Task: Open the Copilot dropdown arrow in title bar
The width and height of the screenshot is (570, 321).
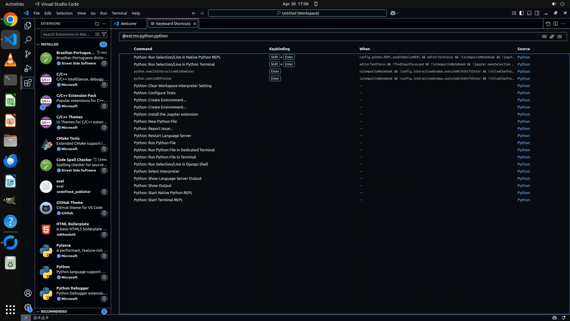Action: tap(398, 13)
